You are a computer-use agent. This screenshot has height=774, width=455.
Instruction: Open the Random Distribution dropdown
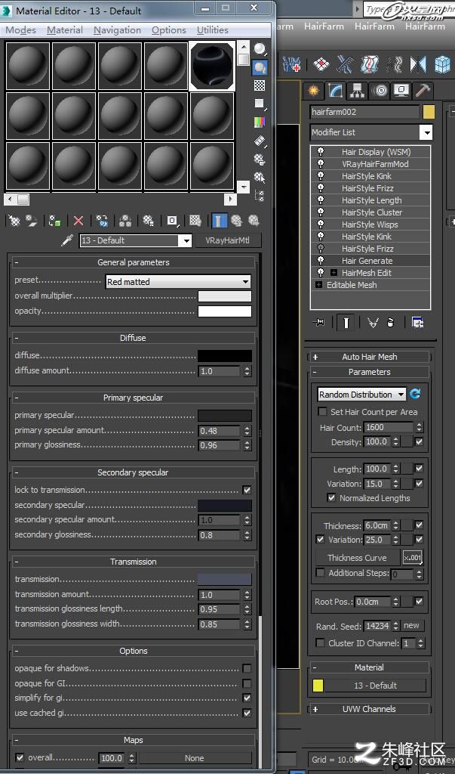(362, 395)
